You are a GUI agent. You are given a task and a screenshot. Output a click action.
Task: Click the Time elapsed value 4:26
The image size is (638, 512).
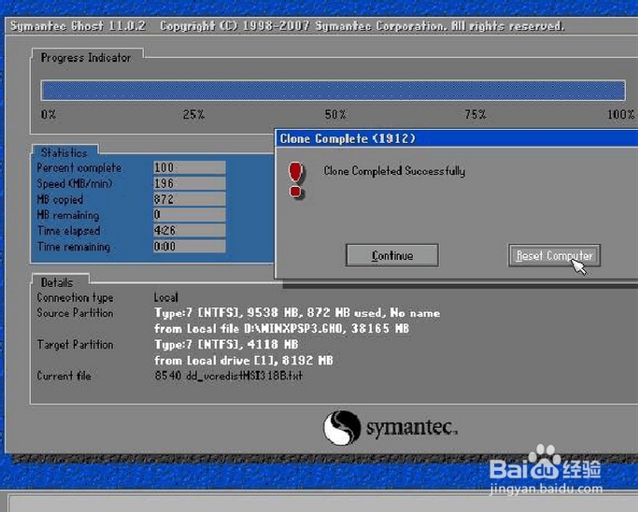pos(190,231)
